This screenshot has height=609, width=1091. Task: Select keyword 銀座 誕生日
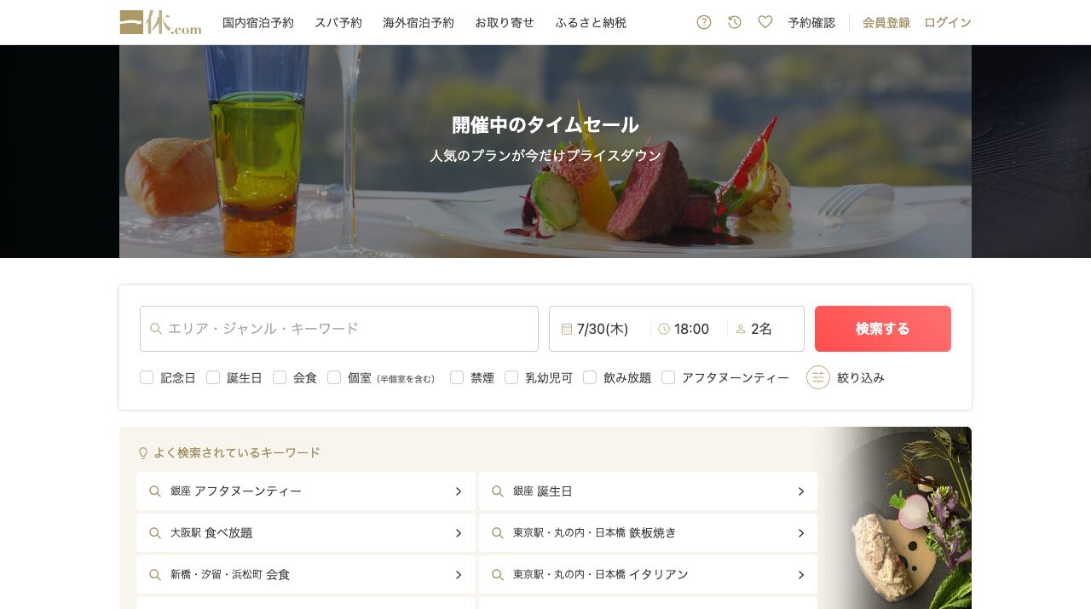(x=649, y=491)
